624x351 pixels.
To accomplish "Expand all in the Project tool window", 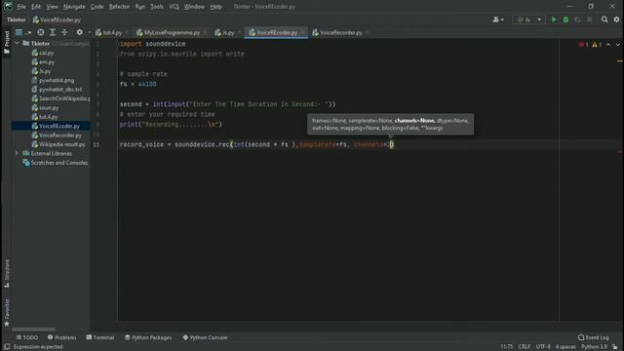I will coord(53,32).
